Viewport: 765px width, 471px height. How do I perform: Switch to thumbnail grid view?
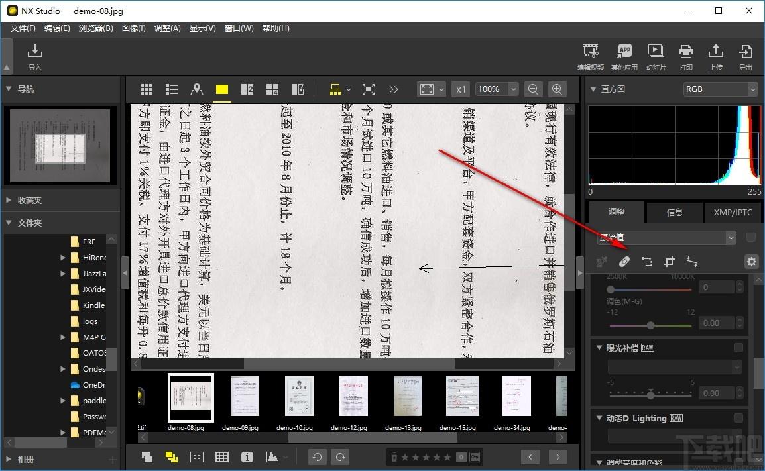click(147, 89)
